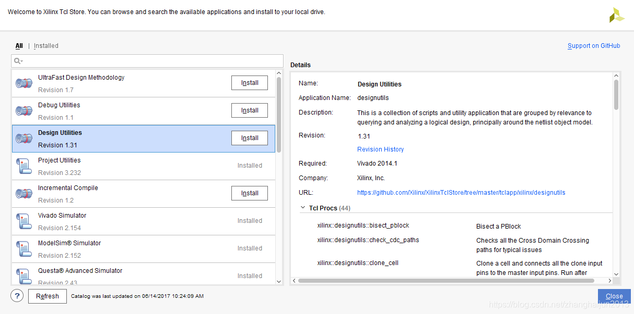Viewport: 634px width, 314px height.
Task: Click the check_cdc_paths proc name
Action: 368,240
